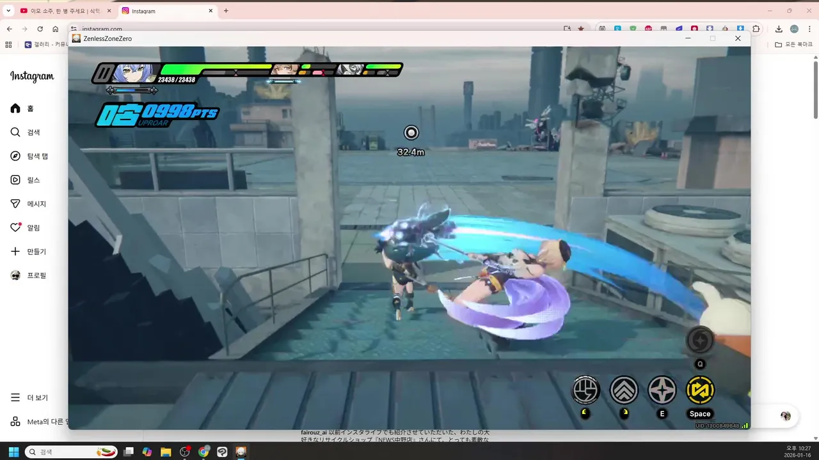Switch to the third teammate portrait
The width and height of the screenshot is (819, 460).
351,70
